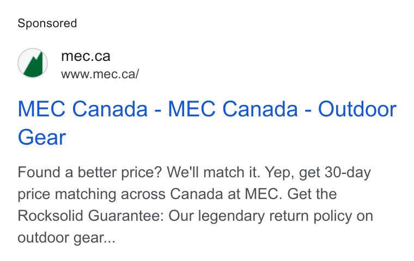Click the word 'Outdoor' in the headline
Screen dimensions: 414x261
357,109
